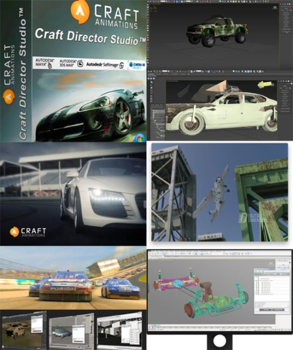Open the NASCAR Fusion race render
The height and width of the screenshot is (350, 293).
(x=73, y=278)
